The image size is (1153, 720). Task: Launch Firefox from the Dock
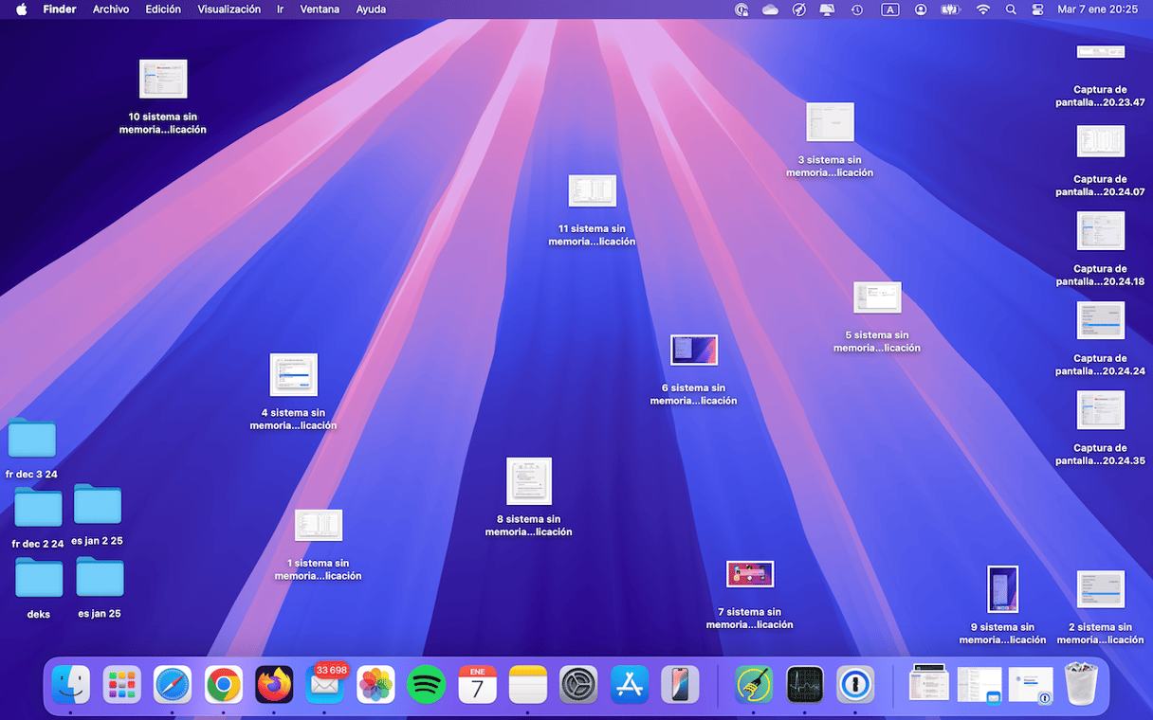[274, 684]
